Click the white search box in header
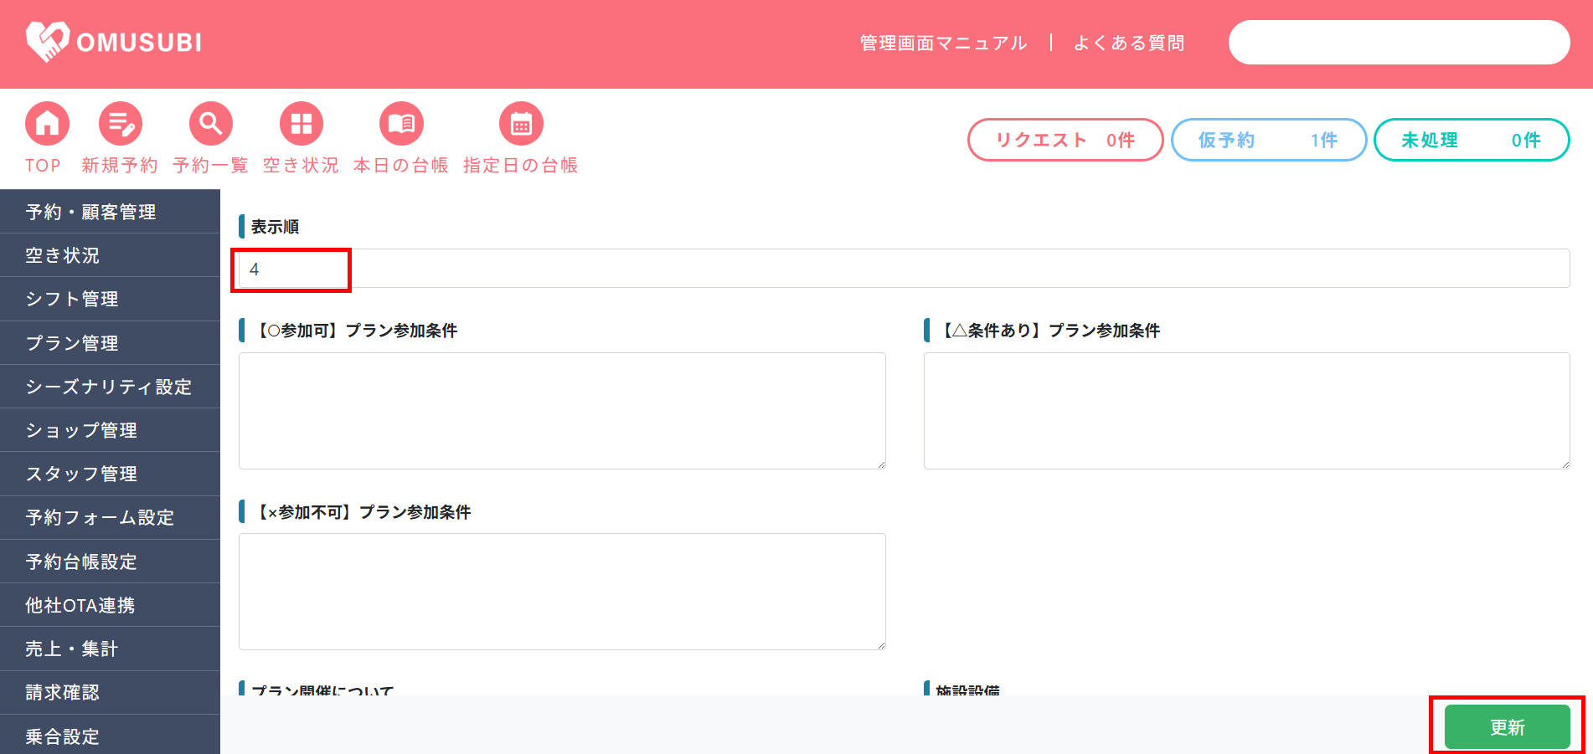 pyautogui.click(x=1398, y=43)
